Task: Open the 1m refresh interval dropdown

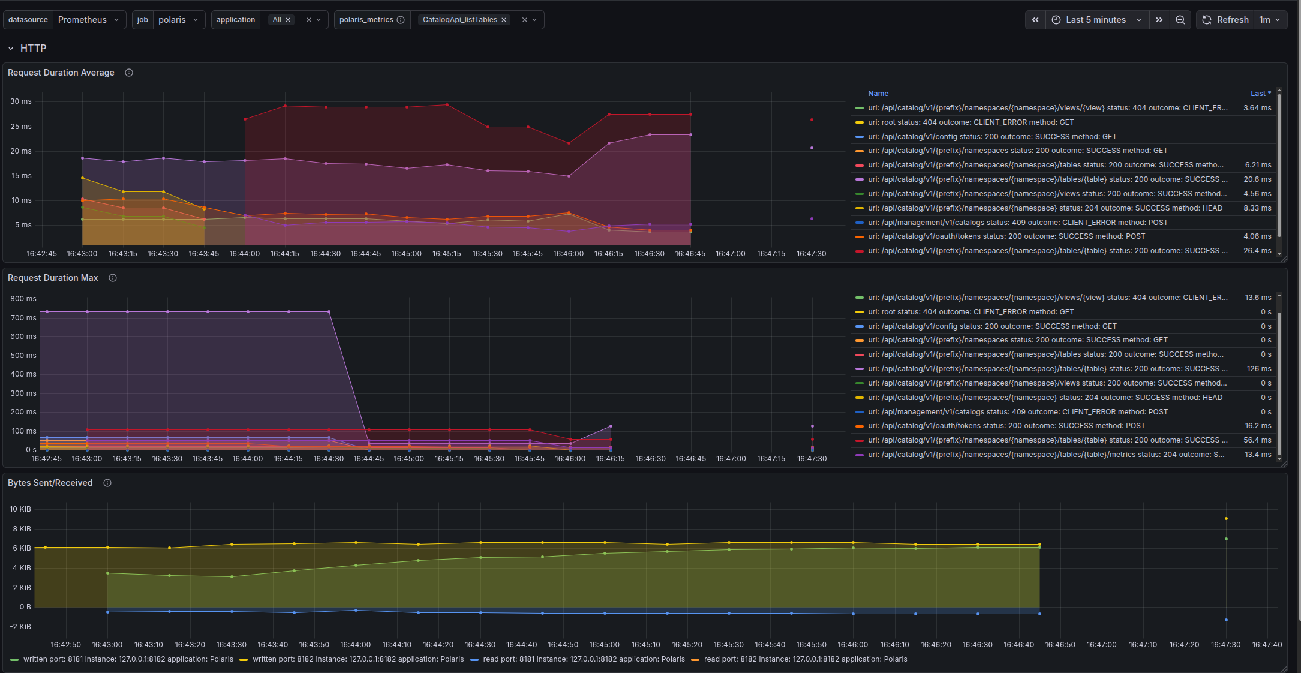Action: (1270, 20)
